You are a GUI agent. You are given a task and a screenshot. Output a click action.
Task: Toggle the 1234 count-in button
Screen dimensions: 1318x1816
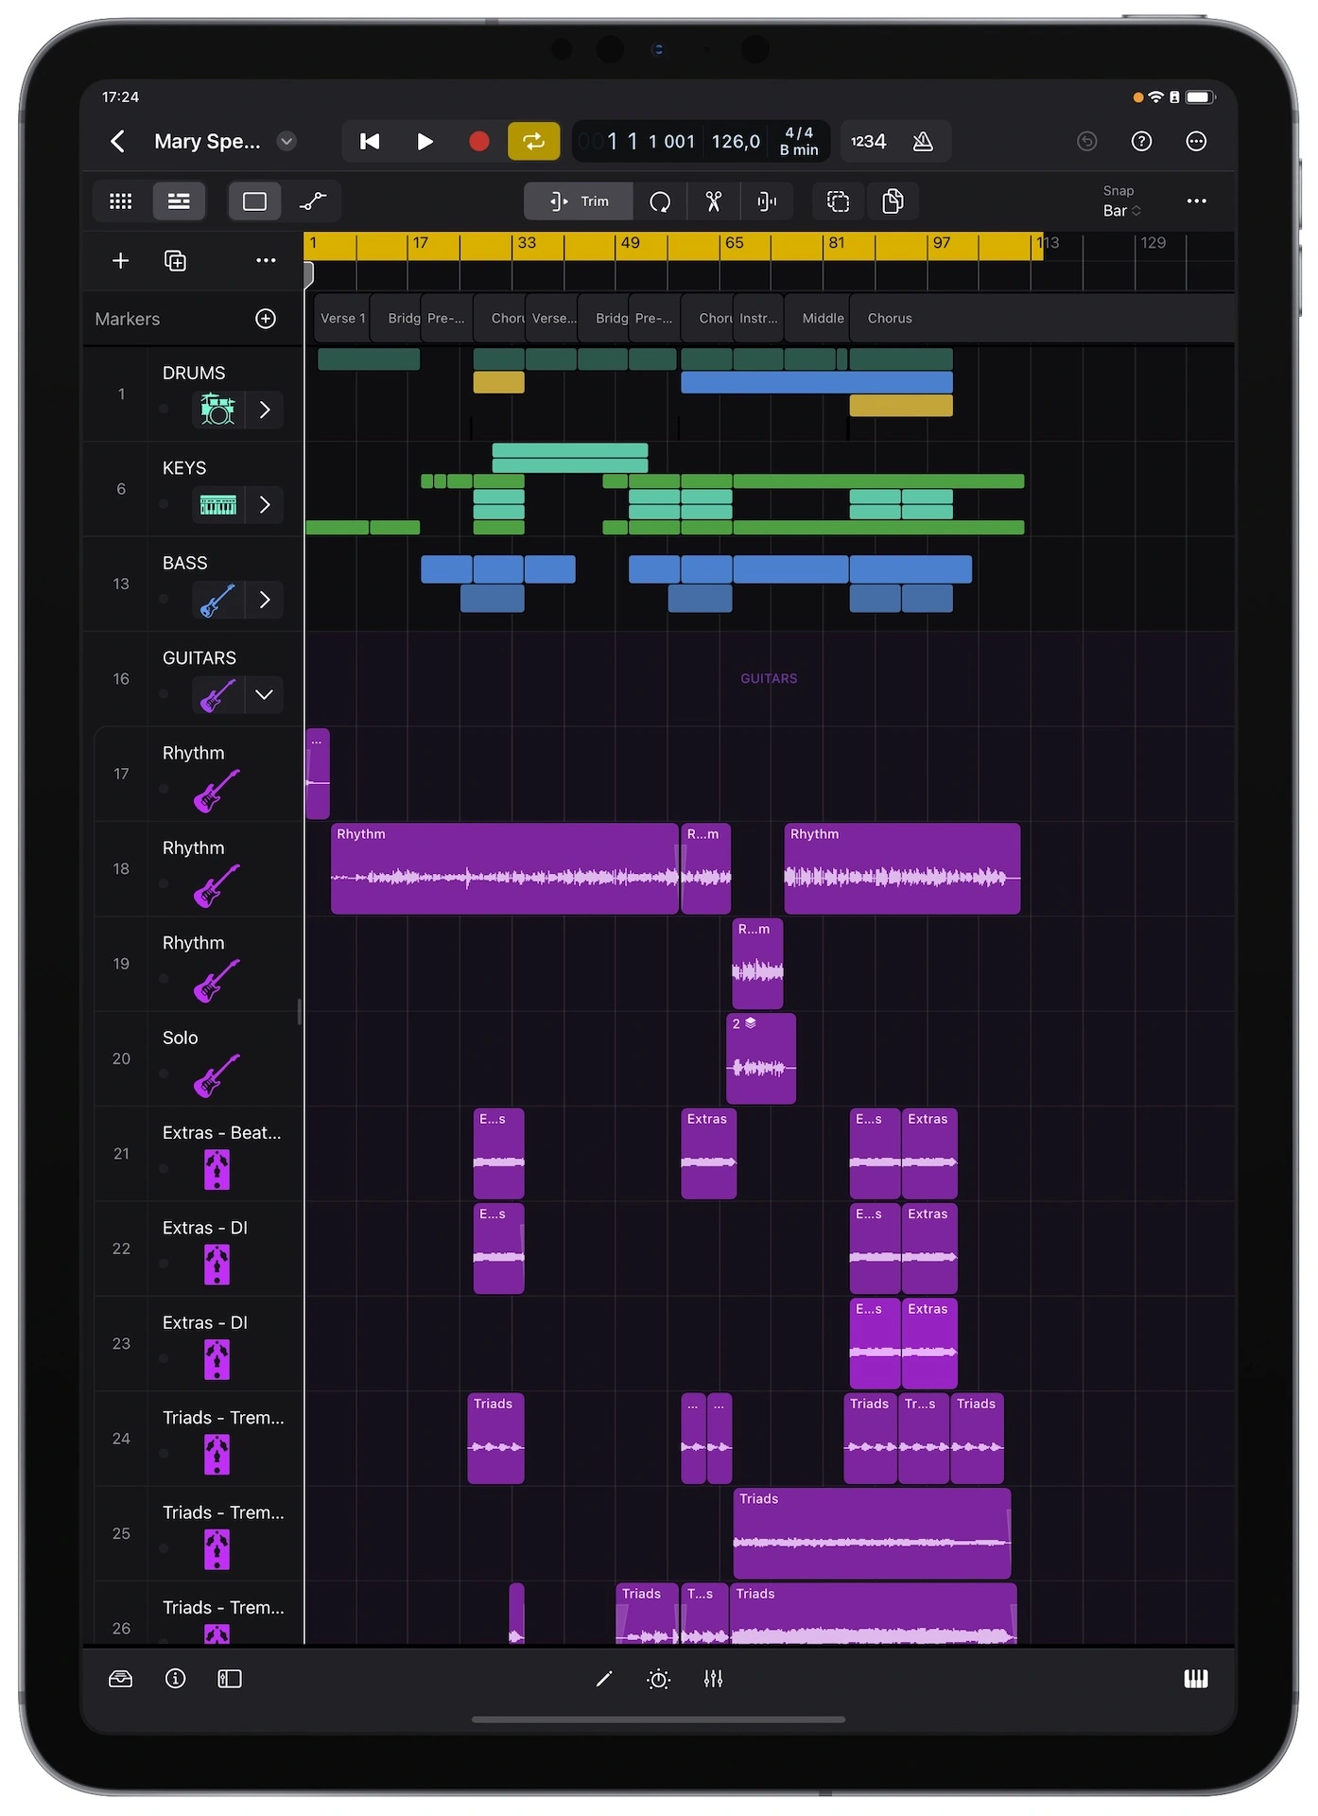[x=868, y=142]
